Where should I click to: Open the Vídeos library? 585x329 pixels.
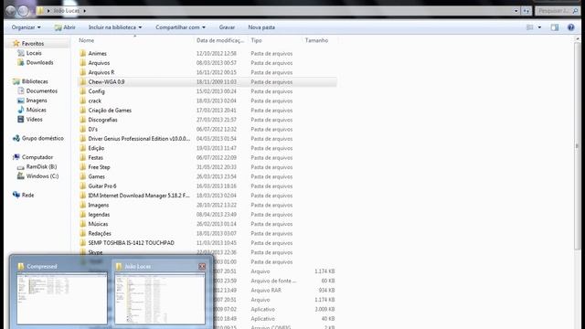tap(34, 120)
